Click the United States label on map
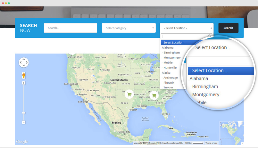The width and height of the screenshot is (258, 149). pos(119,80)
